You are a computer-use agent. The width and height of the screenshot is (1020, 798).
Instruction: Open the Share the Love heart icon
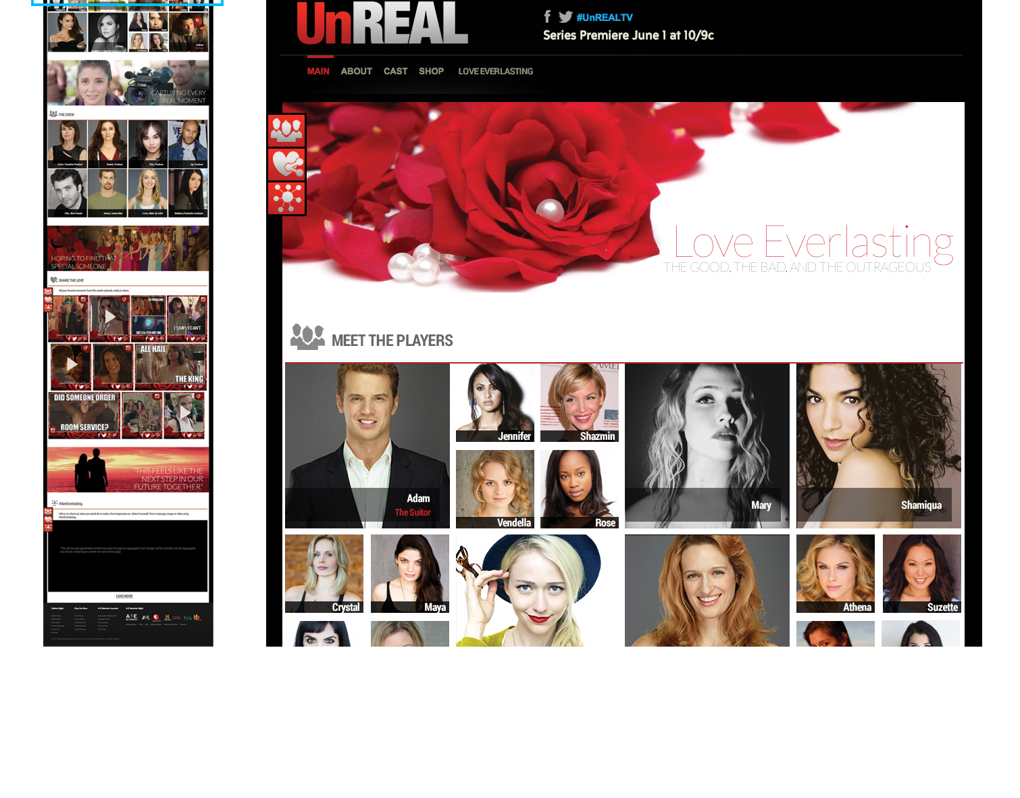tap(287, 164)
